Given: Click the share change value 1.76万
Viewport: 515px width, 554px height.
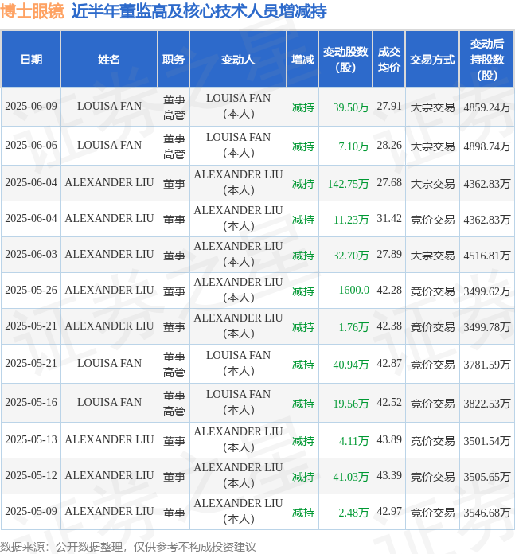Looking at the screenshot, I should pyautogui.click(x=354, y=327).
